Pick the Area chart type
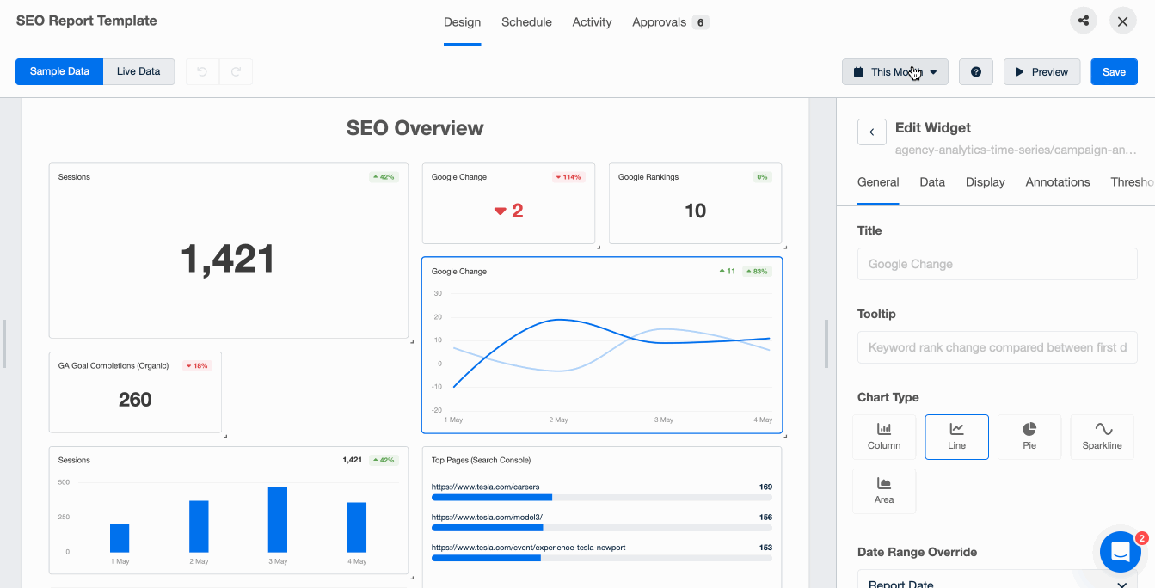Viewport: 1155px width, 588px height. pyautogui.click(x=884, y=490)
